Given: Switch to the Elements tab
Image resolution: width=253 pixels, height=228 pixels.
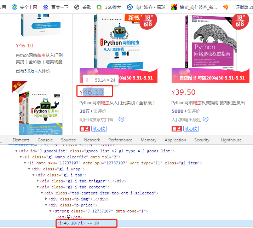Looking at the screenshot, I should tap(21, 140).
